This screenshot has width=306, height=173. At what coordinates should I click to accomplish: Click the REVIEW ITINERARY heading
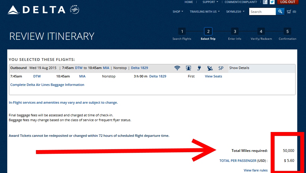pyautogui.click(x=52, y=36)
